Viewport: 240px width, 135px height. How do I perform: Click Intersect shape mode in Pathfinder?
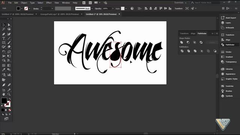[x=195, y=42]
